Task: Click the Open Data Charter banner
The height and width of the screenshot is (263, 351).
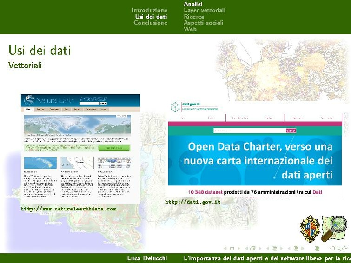Action: [255, 160]
